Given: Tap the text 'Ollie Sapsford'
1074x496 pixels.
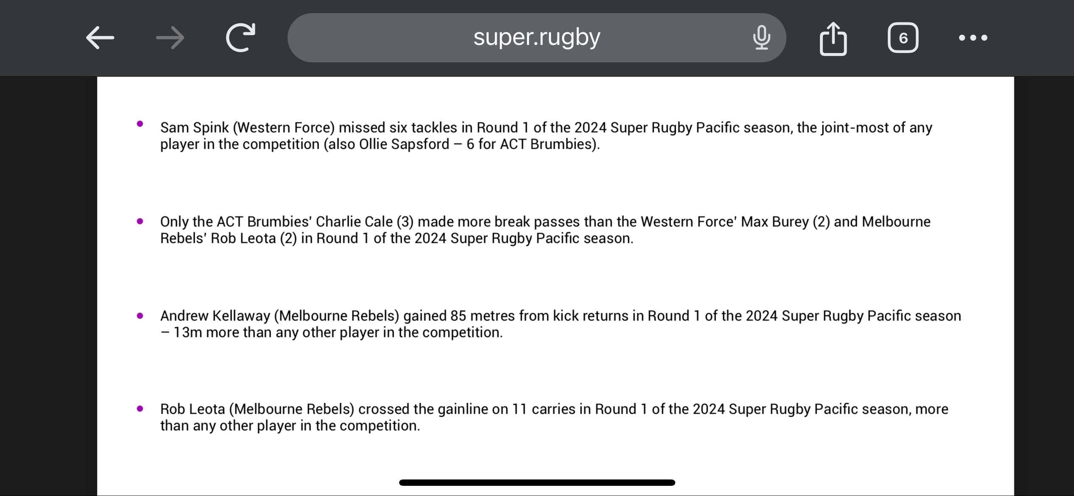Looking at the screenshot, I should pos(404,144).
